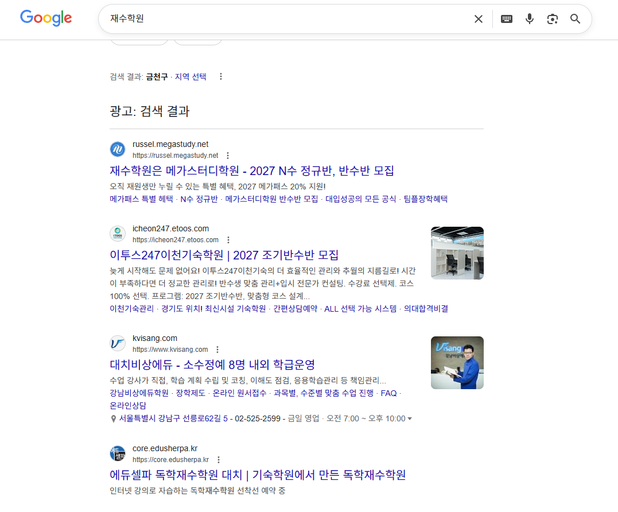Click the magnifying glass search button
The image size is (618, 512).
coord(575,19)
